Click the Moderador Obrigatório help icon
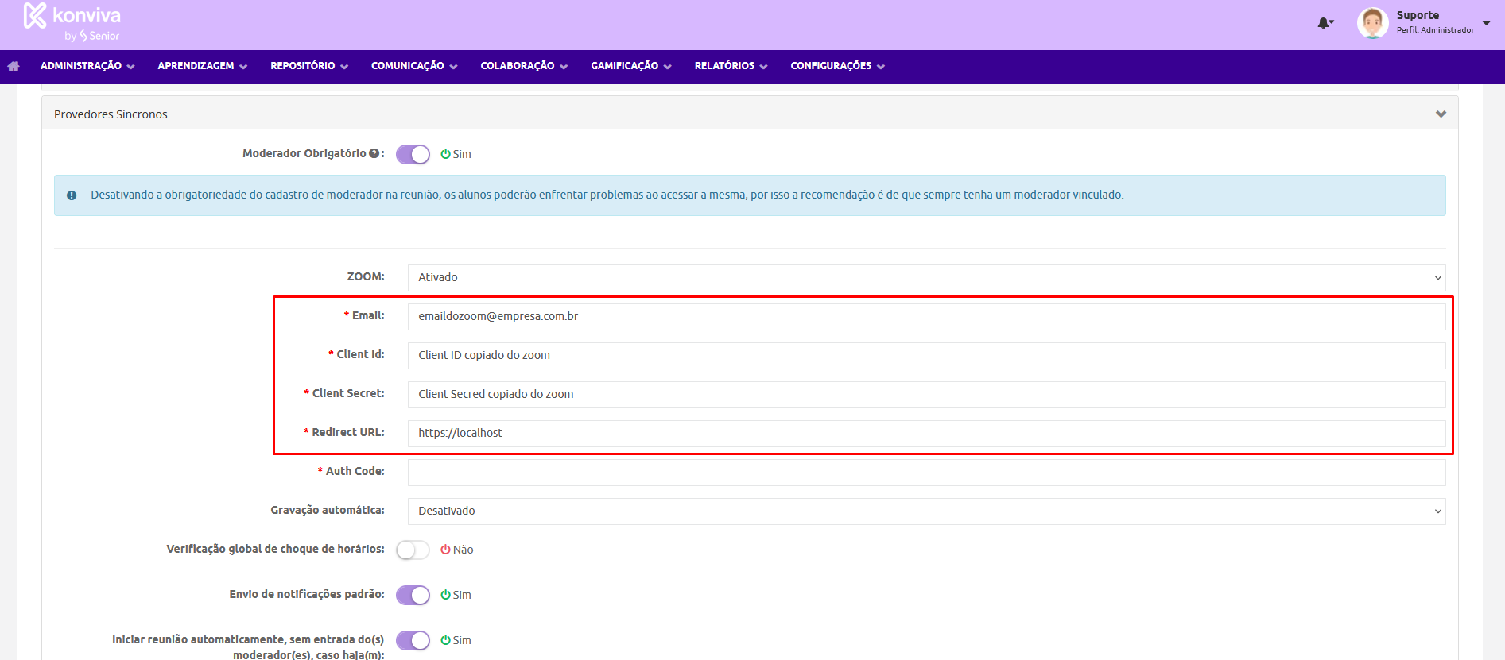 (374, 153)
